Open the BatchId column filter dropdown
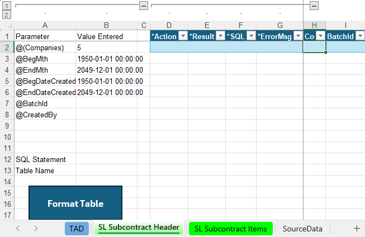Image resolution: width=365 pixels, height=237 pixels. 361,36
